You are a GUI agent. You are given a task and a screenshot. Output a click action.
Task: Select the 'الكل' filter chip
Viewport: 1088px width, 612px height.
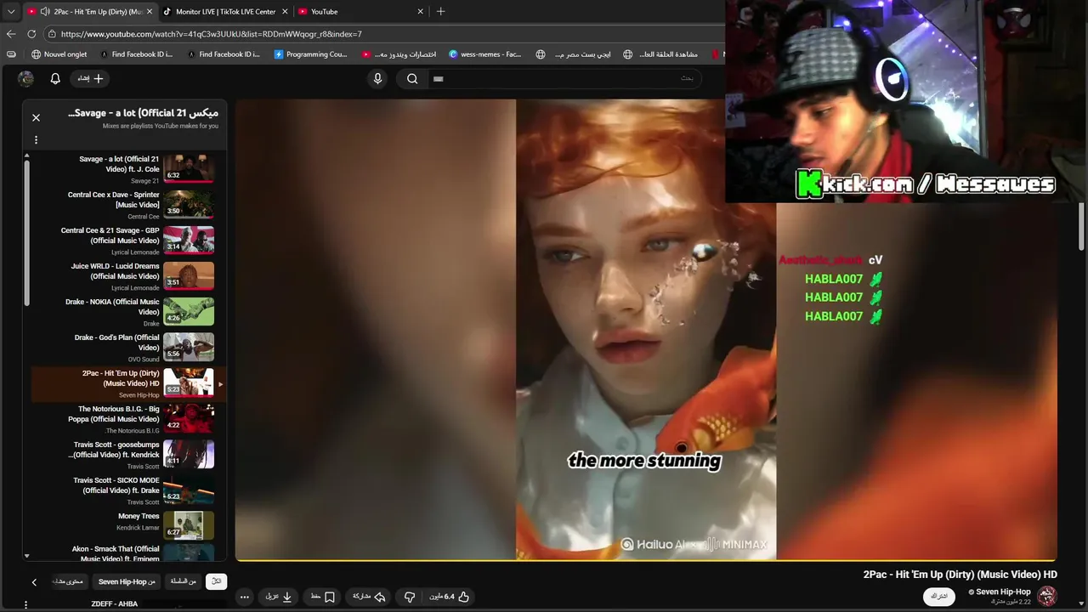tap(216, 581)
